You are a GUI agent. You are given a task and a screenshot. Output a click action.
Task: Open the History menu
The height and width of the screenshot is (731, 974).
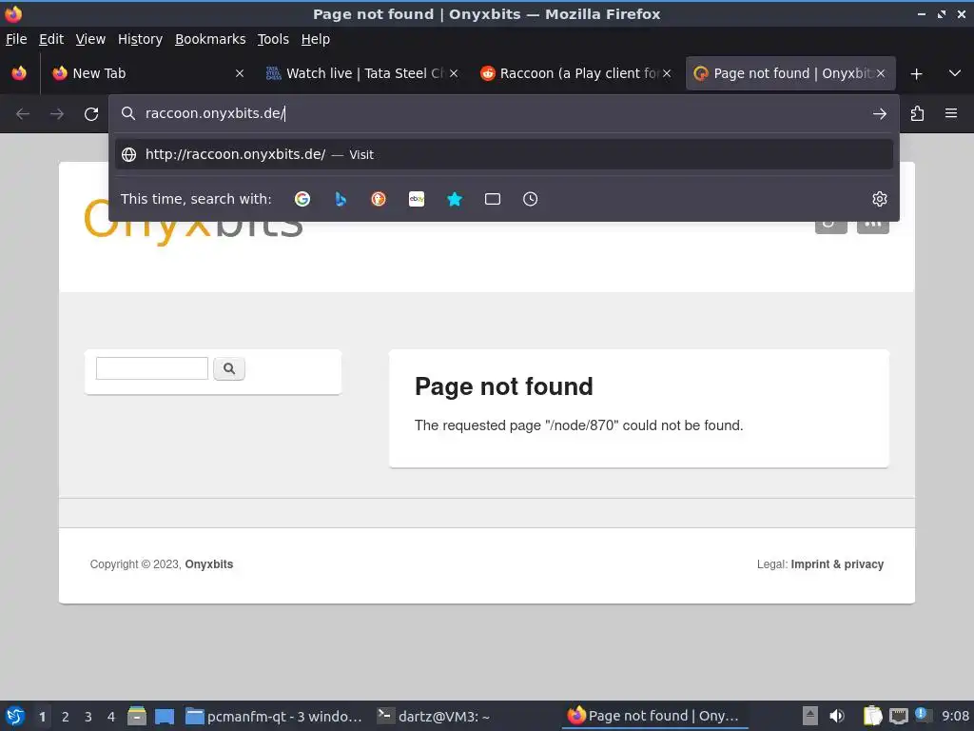point(141,39)
